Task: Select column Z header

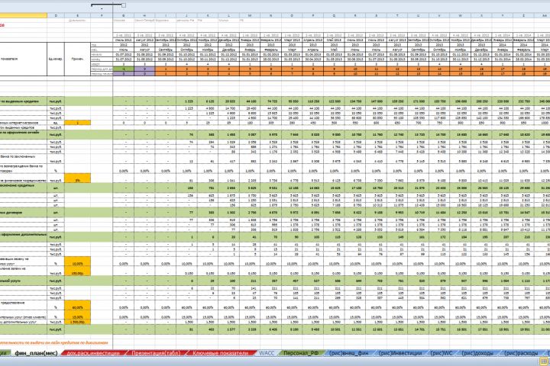Action: pos(523,15)
